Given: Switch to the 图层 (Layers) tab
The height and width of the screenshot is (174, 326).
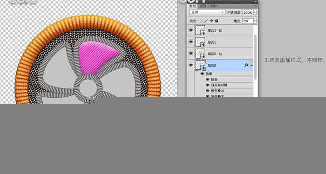Looking at the screenshot, I should coord(192,6).
